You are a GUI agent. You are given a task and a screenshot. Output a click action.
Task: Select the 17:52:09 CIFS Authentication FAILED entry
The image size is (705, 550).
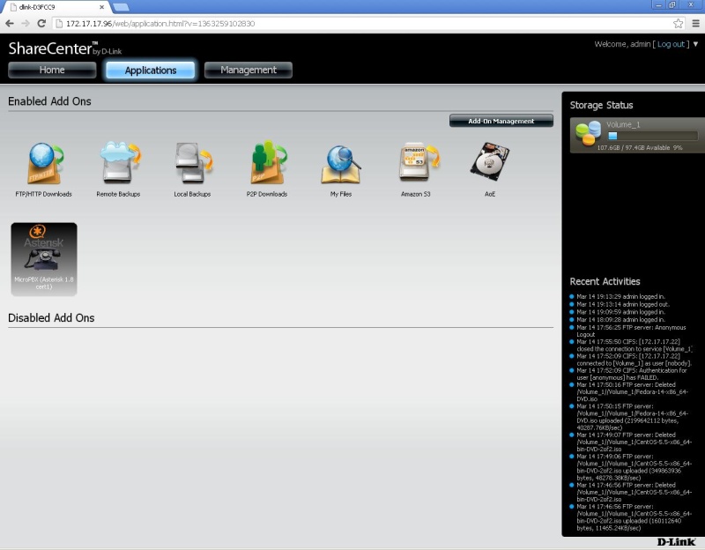(x=632, y=375)
